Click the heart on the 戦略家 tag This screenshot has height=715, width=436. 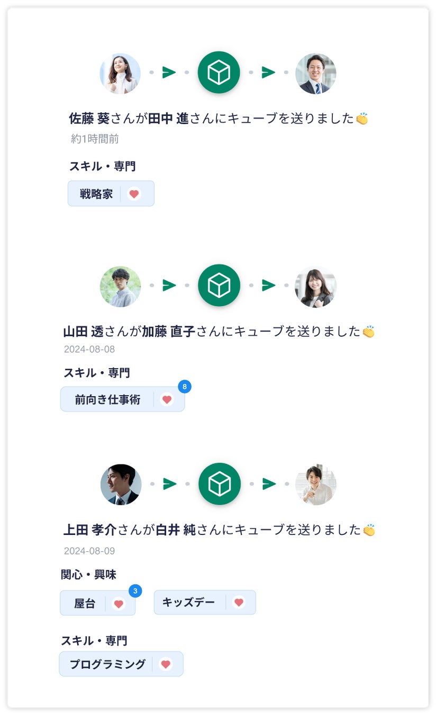point(134,194)
